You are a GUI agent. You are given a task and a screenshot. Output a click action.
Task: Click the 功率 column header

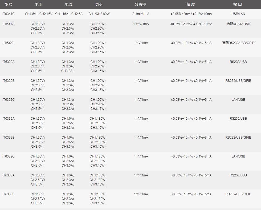99,5
